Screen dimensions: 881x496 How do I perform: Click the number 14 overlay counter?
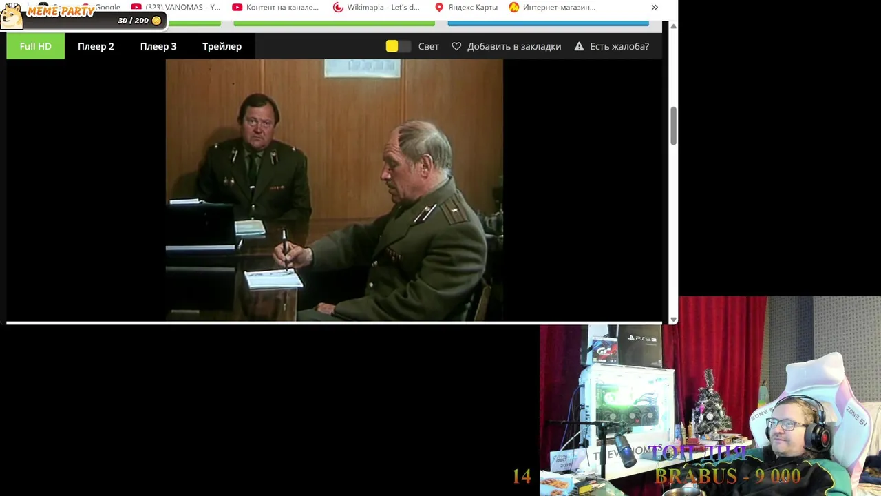tap(522, 476)
